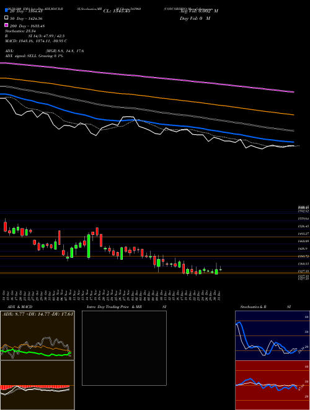
Task: Click the ADX signal: SELL text
Action: tap(34, 56)
